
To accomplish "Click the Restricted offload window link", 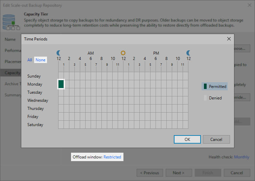I will (x=112, y=157).
